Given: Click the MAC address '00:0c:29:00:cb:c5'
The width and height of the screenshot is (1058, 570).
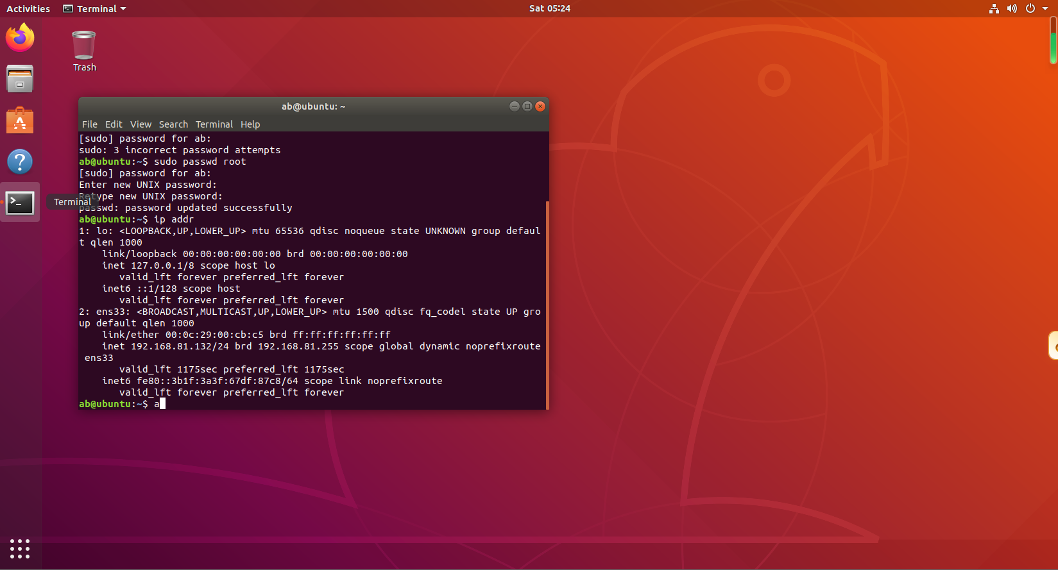Looking at the screenshot, I should click(x=214, y=335).
